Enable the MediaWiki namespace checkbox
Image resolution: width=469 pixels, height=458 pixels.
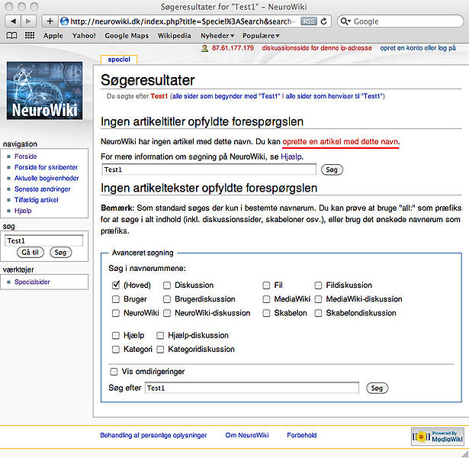pos(266,299)
